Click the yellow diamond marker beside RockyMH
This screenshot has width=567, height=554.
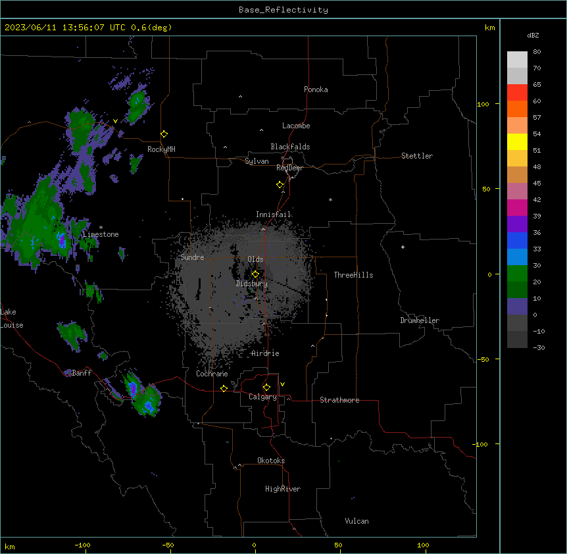(x=164, y=134)
